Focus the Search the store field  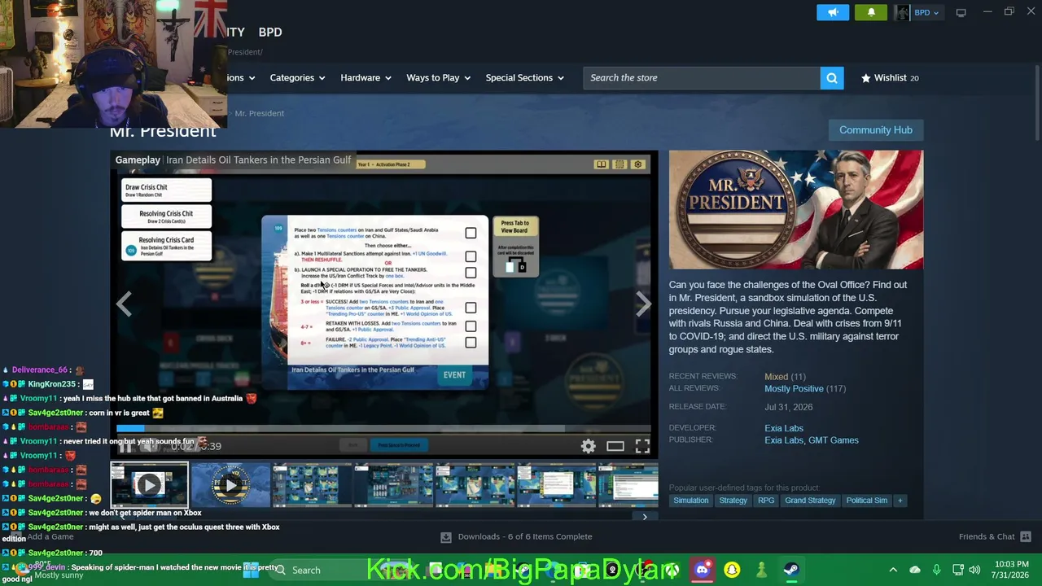point(702,78)
